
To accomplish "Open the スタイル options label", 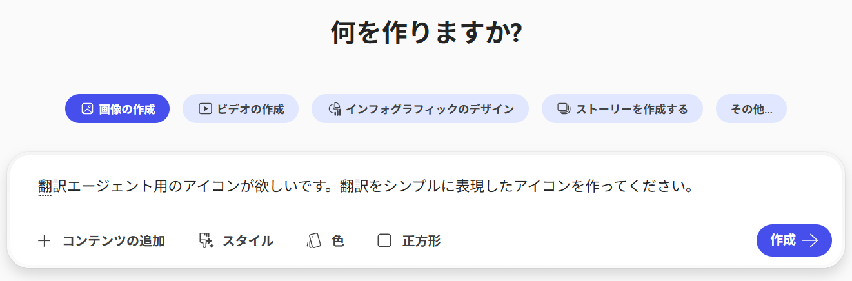I will point(248,241).
